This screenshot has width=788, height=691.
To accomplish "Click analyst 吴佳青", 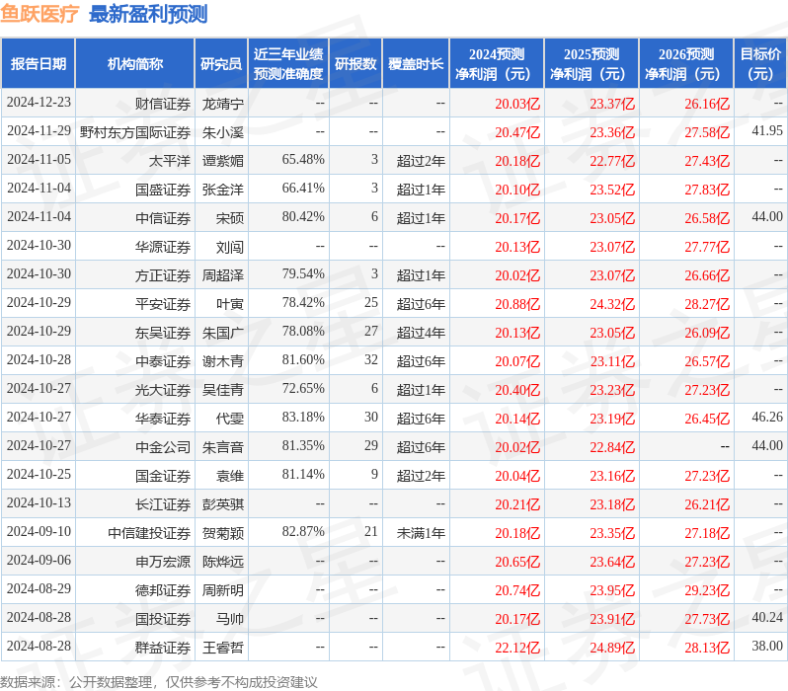I will (x=223, y=391).
